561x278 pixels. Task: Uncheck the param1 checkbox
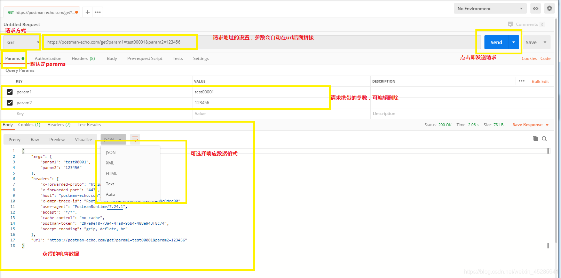[10, 92]
